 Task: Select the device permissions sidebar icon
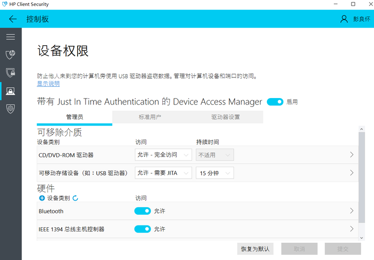10,91
